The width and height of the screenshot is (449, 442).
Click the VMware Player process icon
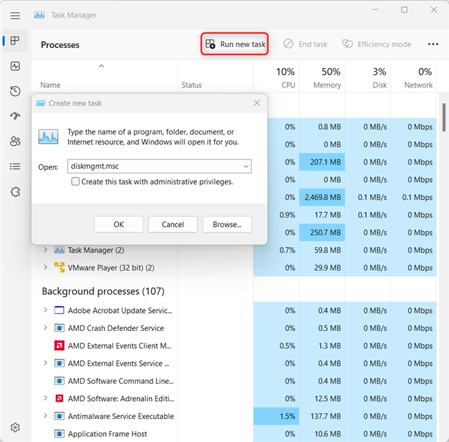[60, 267]
